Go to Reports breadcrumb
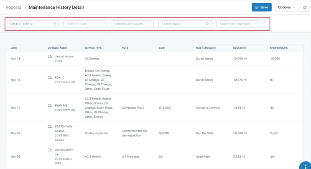This screenshot has width=311, height=169. click(x=13, y=7)
